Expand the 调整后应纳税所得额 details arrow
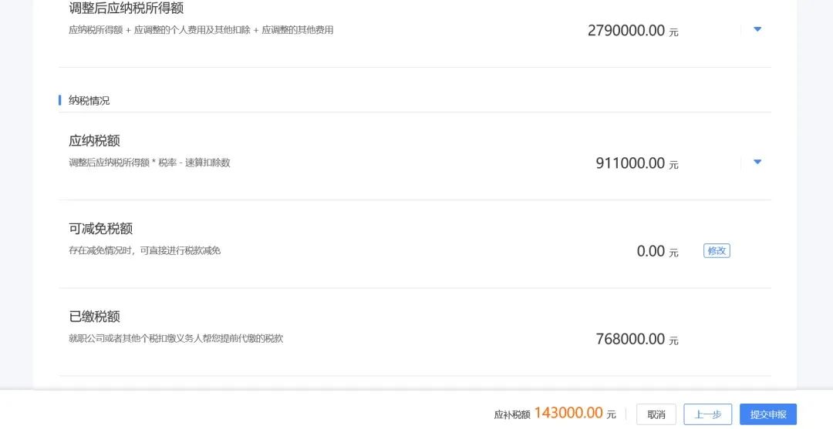The image size is (833, 429). coord(757,30)
